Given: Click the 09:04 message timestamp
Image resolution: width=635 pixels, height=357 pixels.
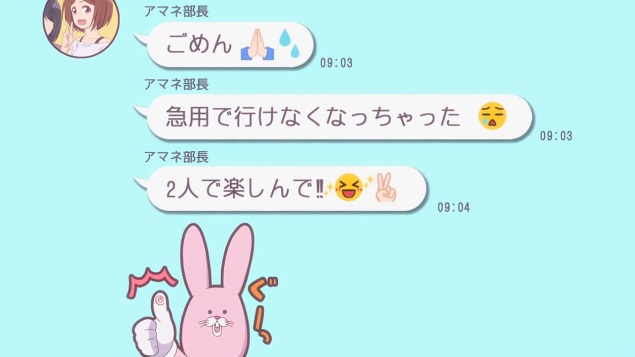Looking at the screenshot, I should click(x=453, y=207).
